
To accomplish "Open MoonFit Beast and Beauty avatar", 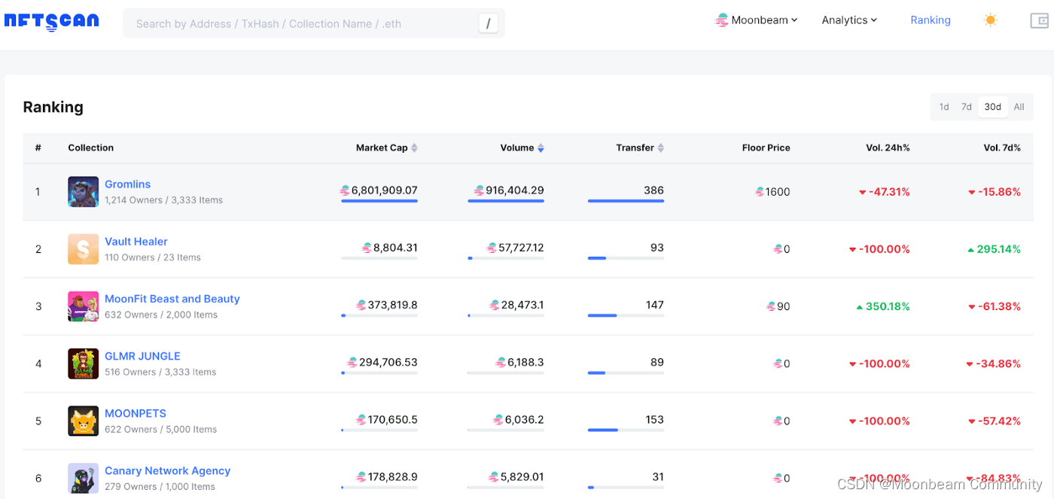I will pyautogui.click(x=83, y=306).
